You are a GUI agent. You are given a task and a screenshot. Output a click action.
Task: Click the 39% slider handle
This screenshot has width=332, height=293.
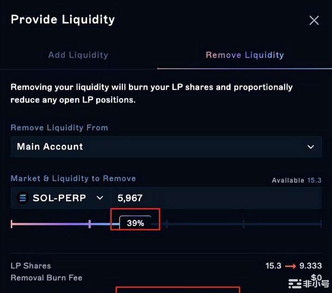135,222
